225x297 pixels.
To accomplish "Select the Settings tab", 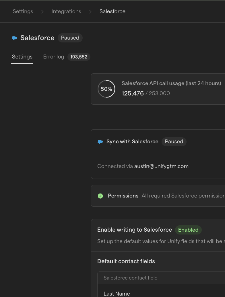I will coord(22,57).
